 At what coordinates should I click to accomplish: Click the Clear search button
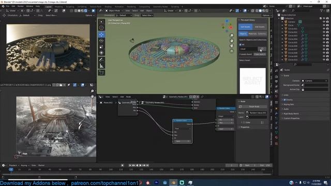(x=260, y=54)
